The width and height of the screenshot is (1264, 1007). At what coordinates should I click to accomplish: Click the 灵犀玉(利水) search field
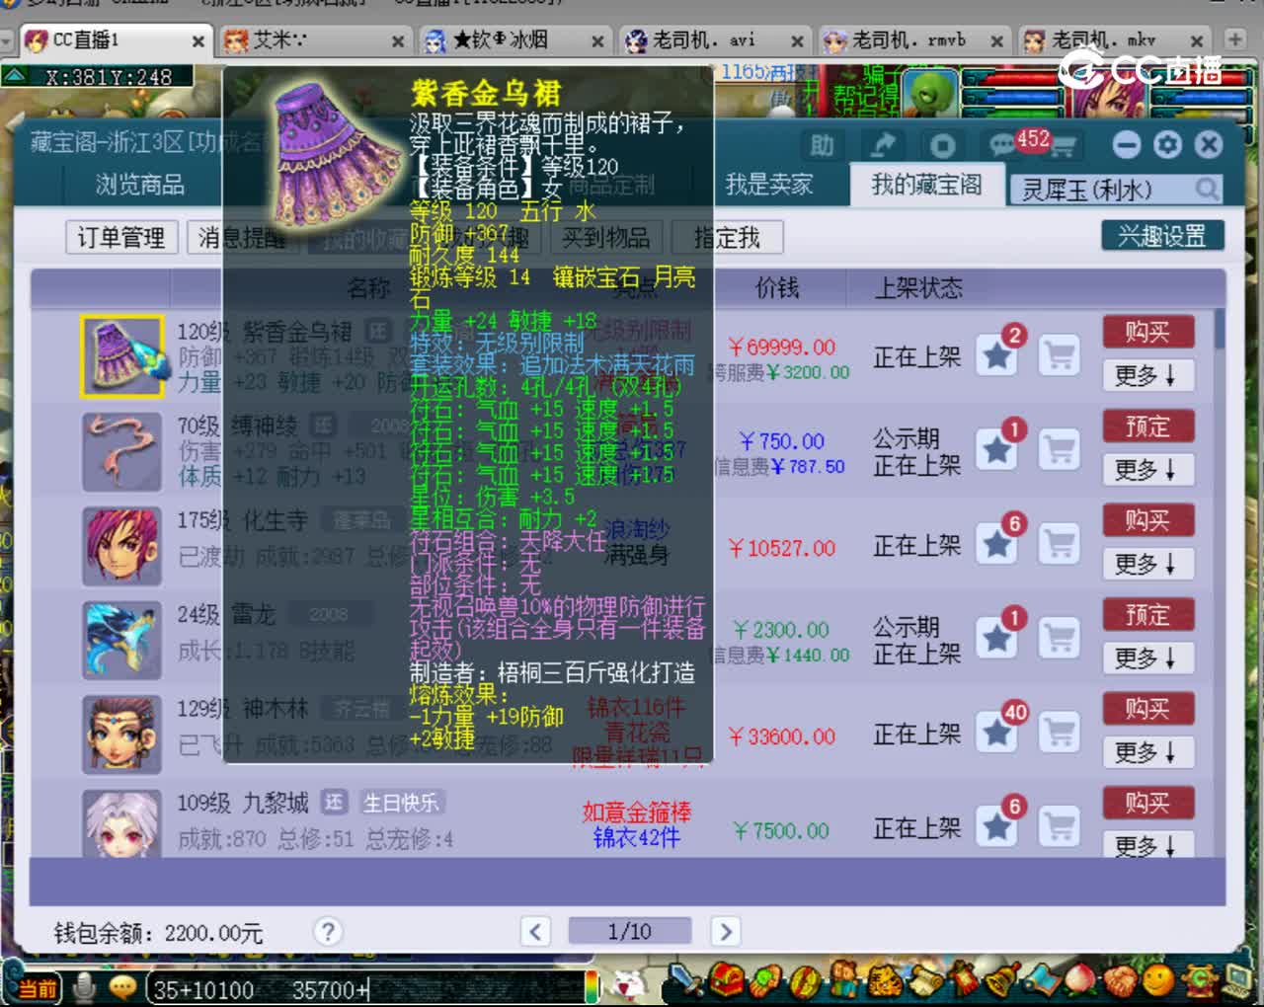1099,189
